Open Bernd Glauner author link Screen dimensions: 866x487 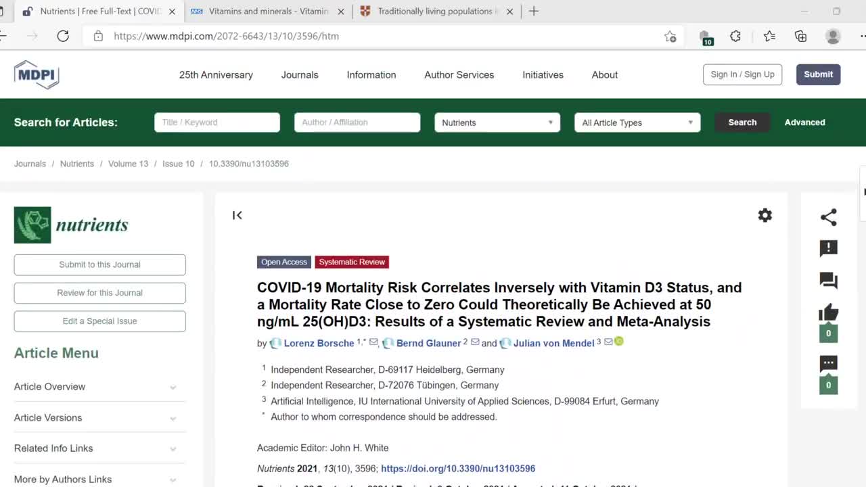coord(428,344)
